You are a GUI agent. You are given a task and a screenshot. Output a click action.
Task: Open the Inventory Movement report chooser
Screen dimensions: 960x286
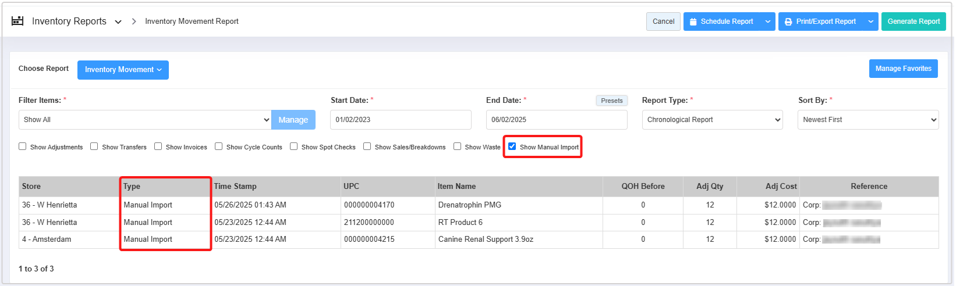click(123, 70)
